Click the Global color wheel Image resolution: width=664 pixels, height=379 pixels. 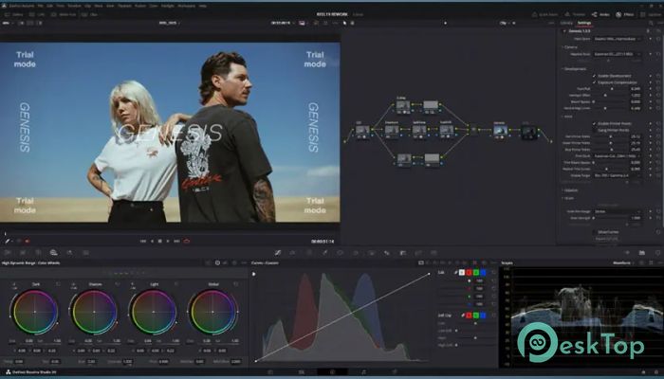point(210,311)
